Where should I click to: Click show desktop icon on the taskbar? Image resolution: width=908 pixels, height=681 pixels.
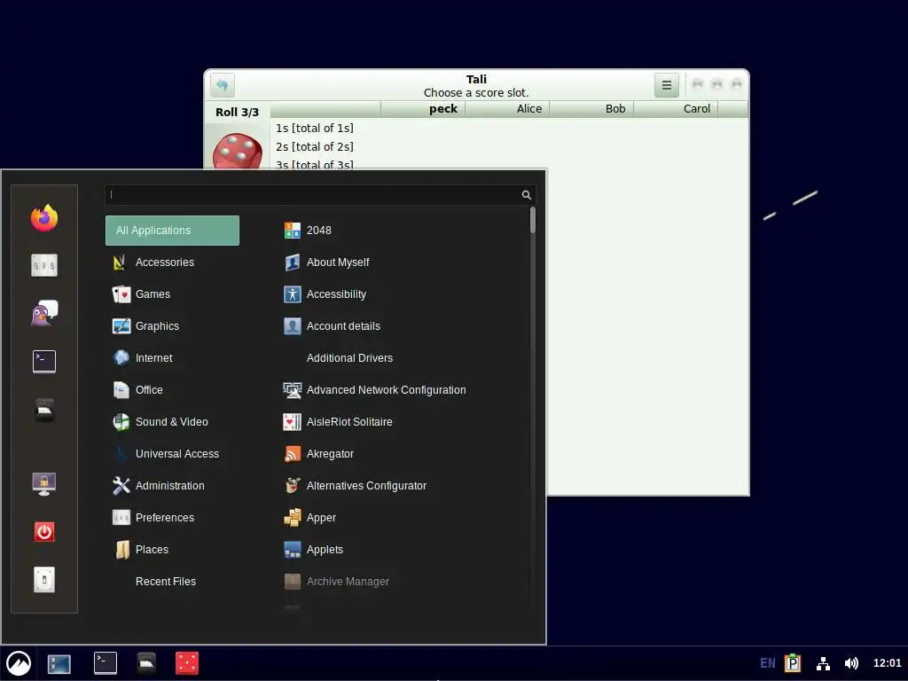[59, 663]
